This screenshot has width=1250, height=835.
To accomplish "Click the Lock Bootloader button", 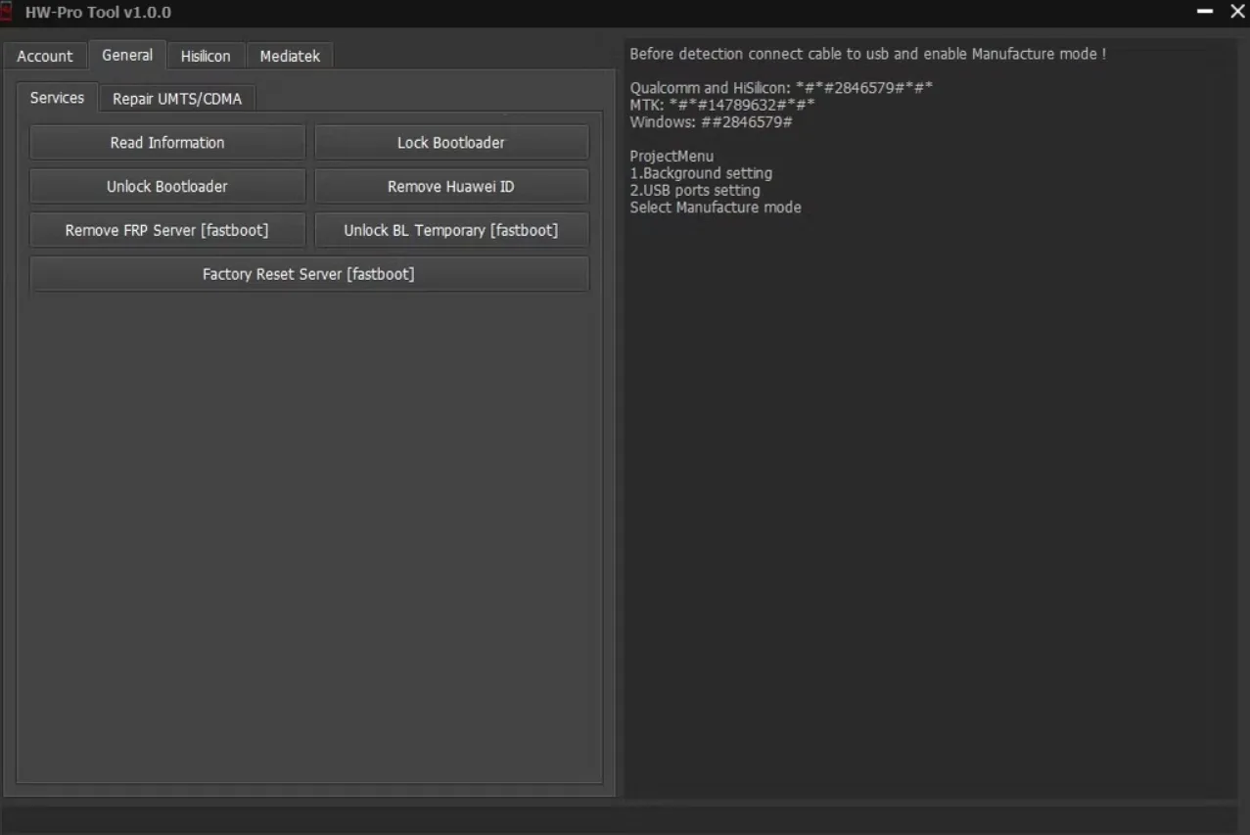I will point(451,143).
